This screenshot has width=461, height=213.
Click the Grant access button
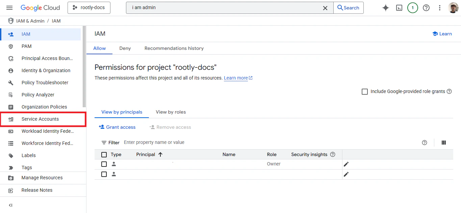click(117, 127)
